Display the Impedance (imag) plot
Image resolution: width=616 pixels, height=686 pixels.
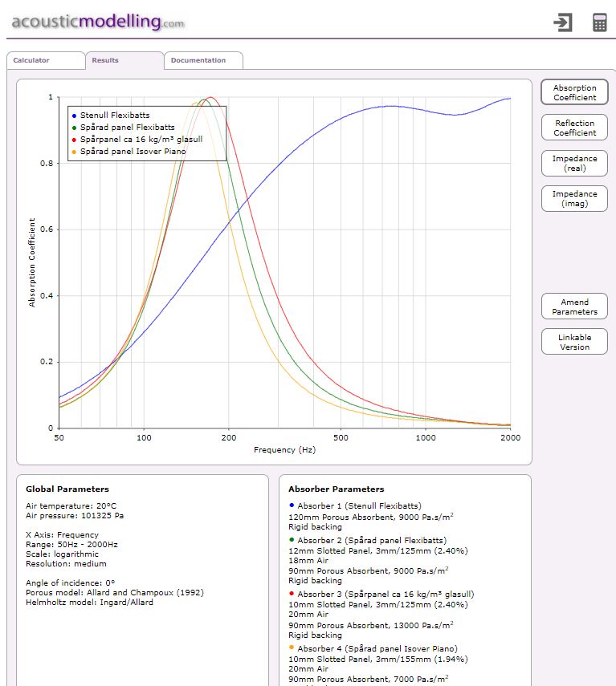pos(574,199)
